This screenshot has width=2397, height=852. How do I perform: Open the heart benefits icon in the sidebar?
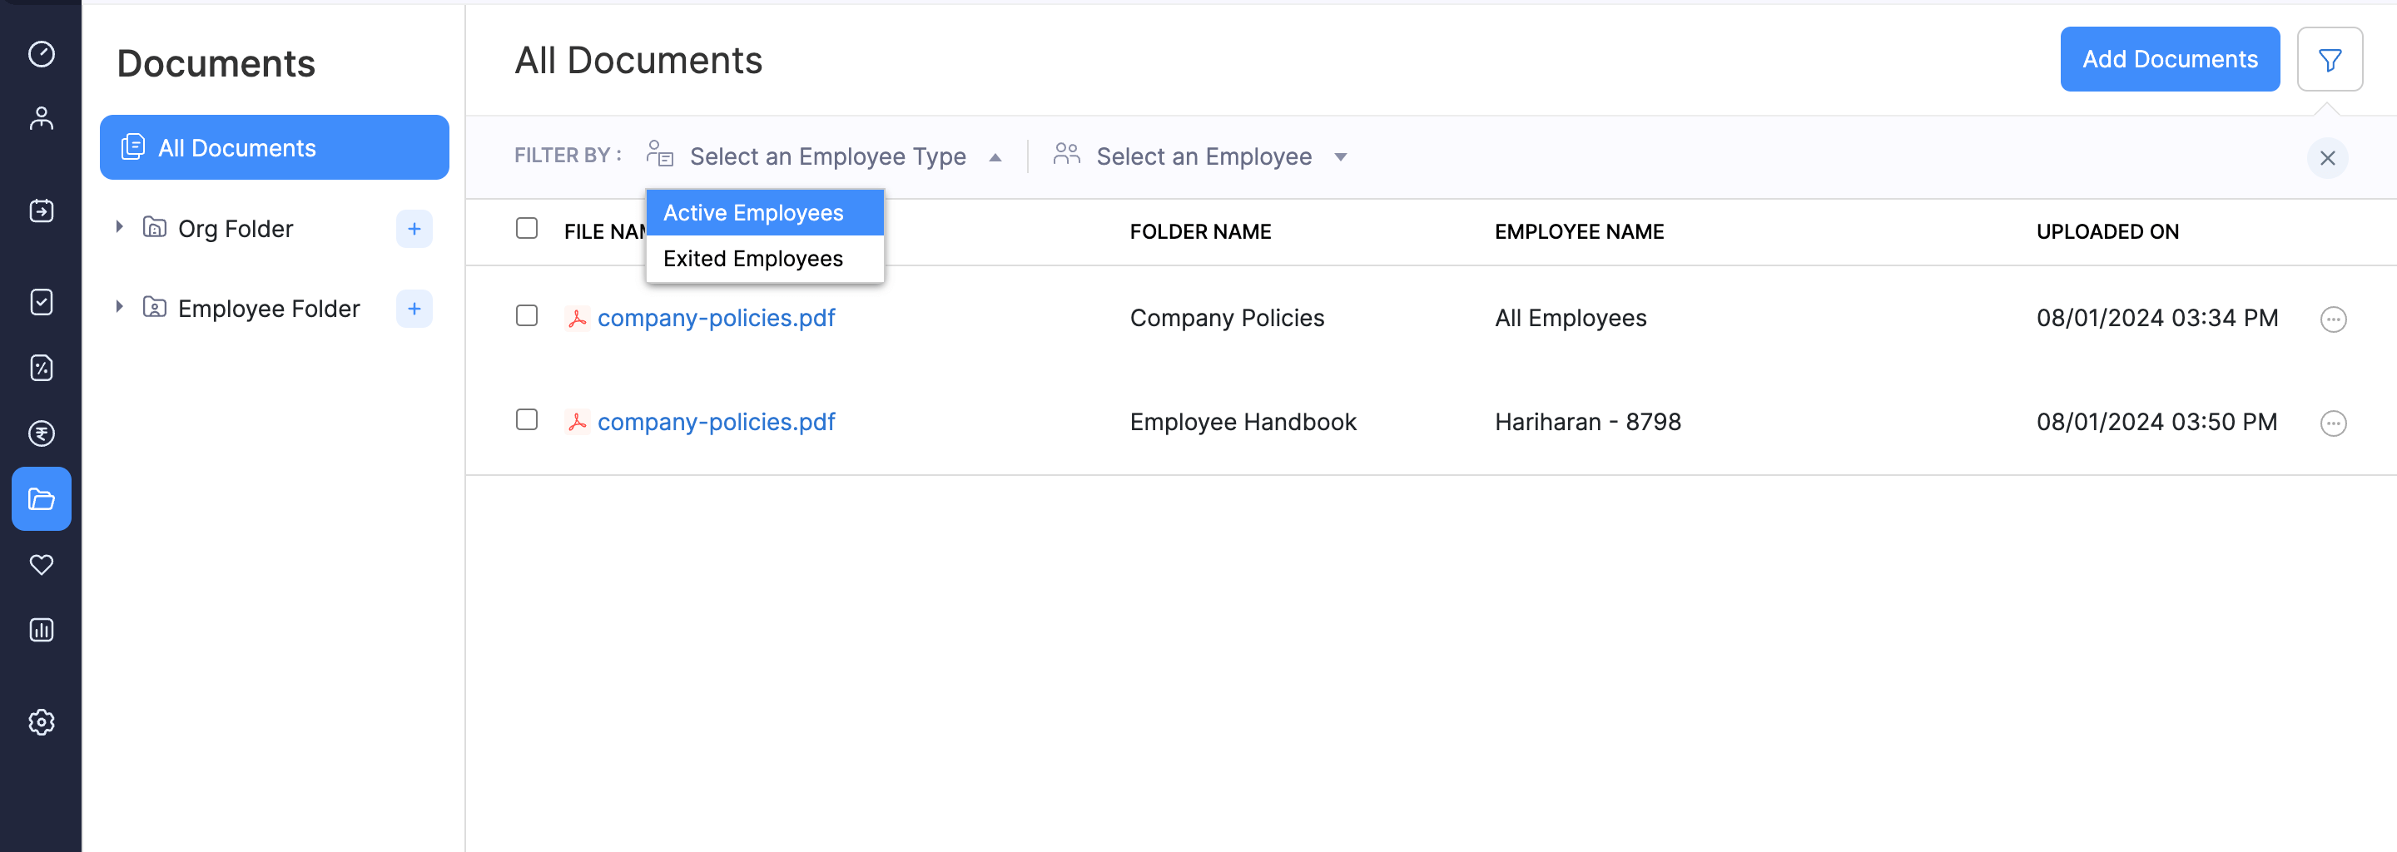(x=41, y=565)
